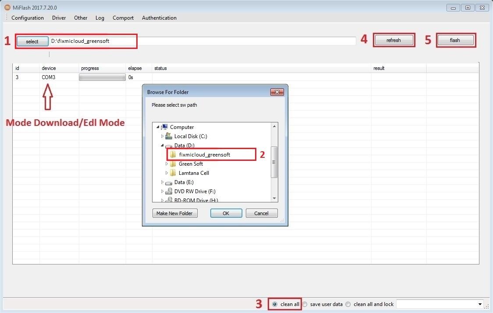Click the COM3 progress bar
493x313 pixels.
click(x=102, y=77)
